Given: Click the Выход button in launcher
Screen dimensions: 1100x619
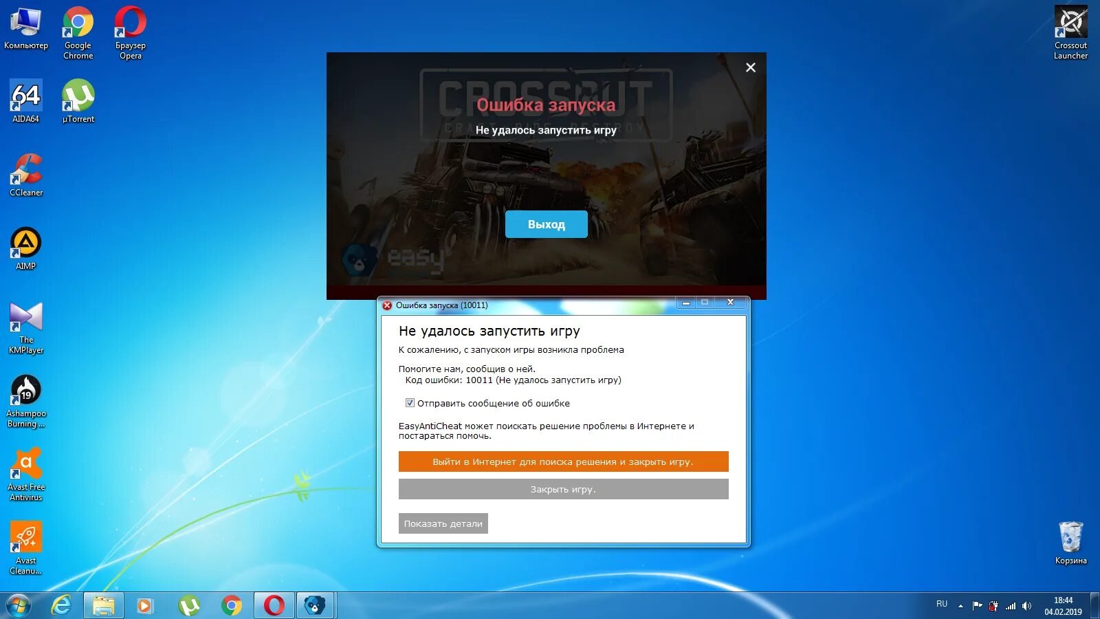Looking at the screenshot, I should 547,224.
